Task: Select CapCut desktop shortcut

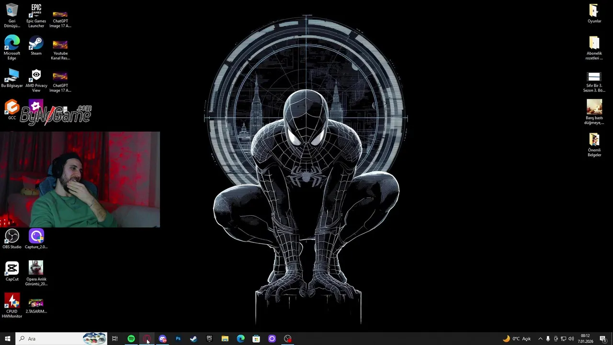Action: (x=12, y=271)
